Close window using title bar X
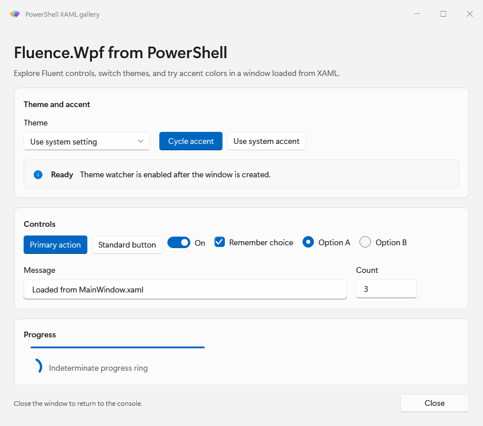Image resolution: width=483 pixels, height=426 pixels. [x=469, y=14]
